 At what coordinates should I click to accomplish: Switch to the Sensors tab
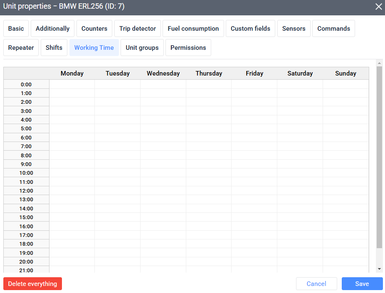[x=294, y=29]
